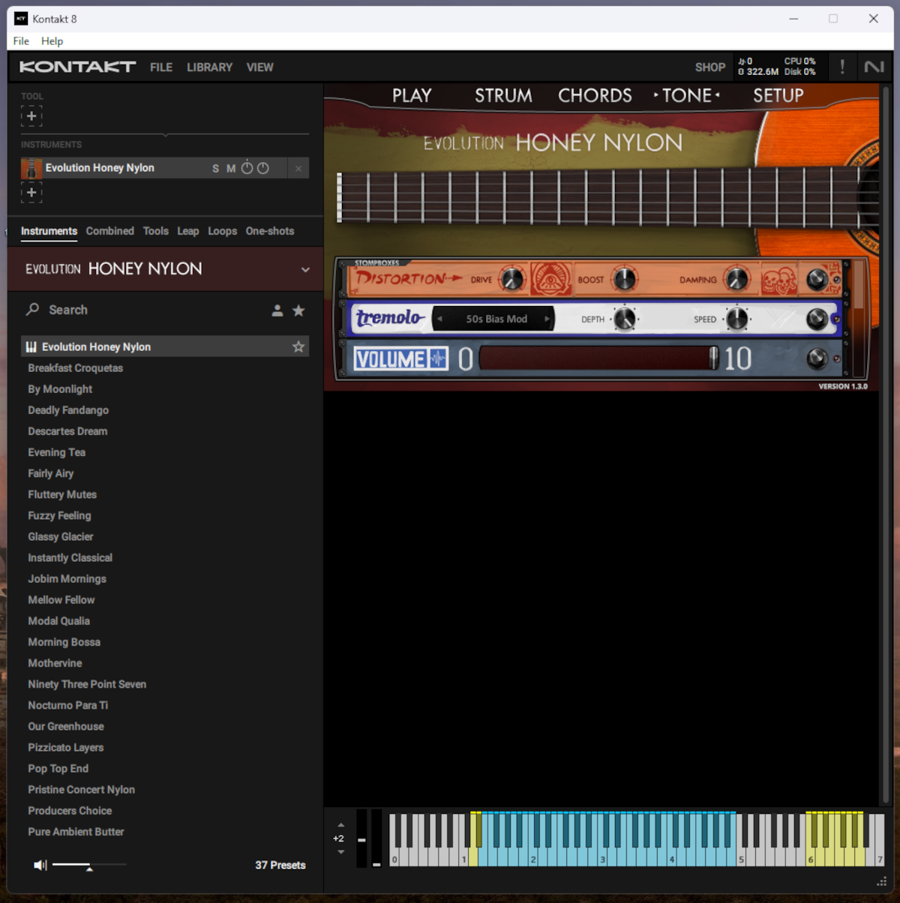Screen dimensions: 900x903
Task: Open the STRUM page
Action: pos(503,96)
